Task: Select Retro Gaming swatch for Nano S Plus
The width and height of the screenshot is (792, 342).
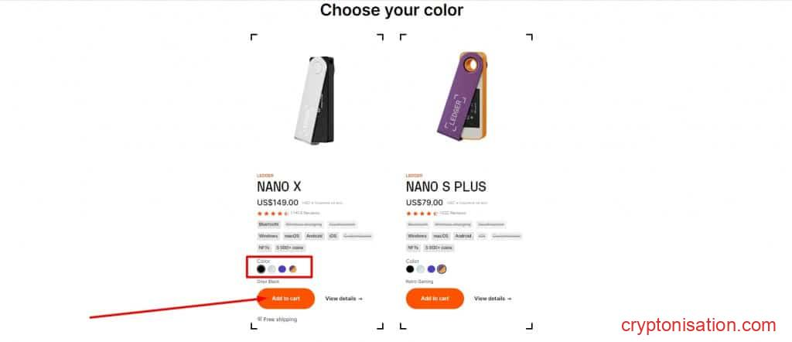Action: [442, 269]
